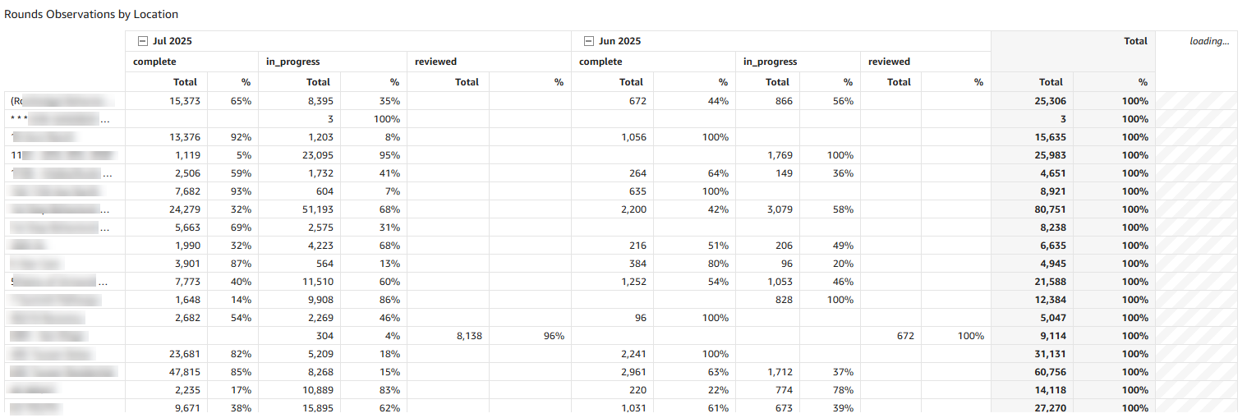Select the complete header under Jul 2025
Screen dimensions: 1247x418
[x=155, y=62]
